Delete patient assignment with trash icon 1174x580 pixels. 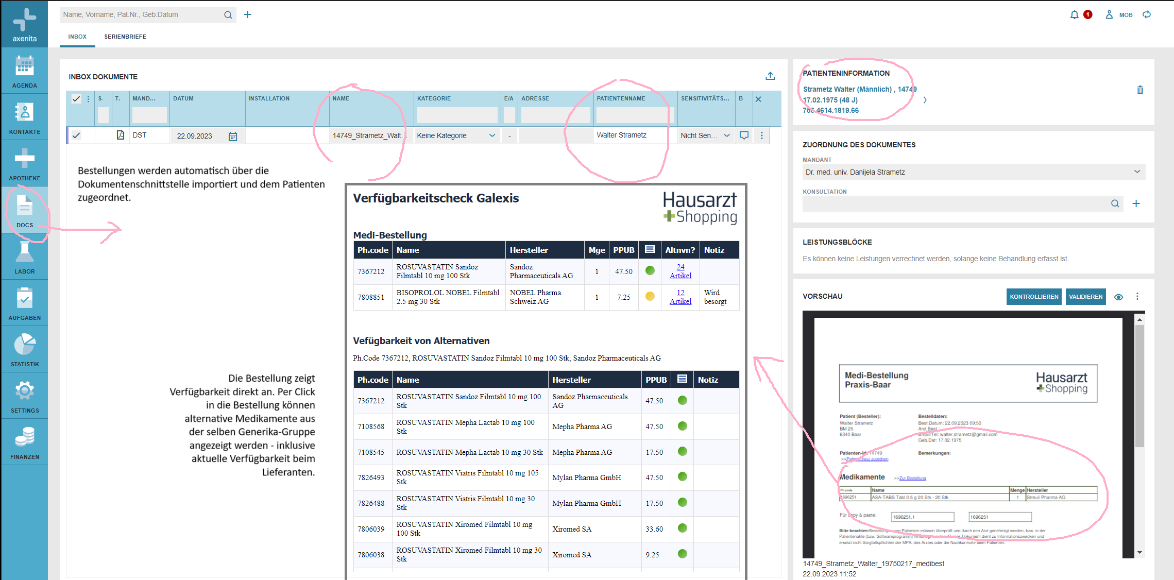tap(1139, 90)
